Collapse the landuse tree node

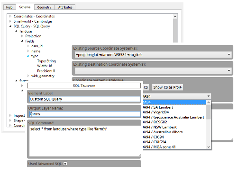(x=16, y=31)
